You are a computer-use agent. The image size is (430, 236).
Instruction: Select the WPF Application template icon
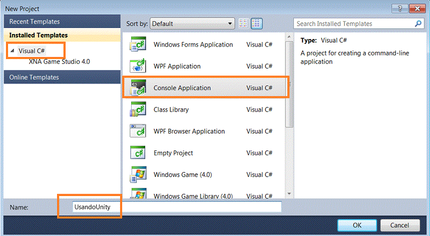[x=138, y=66]
